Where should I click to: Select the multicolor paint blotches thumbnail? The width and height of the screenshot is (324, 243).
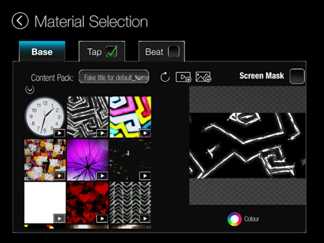[x=45, y=160]
